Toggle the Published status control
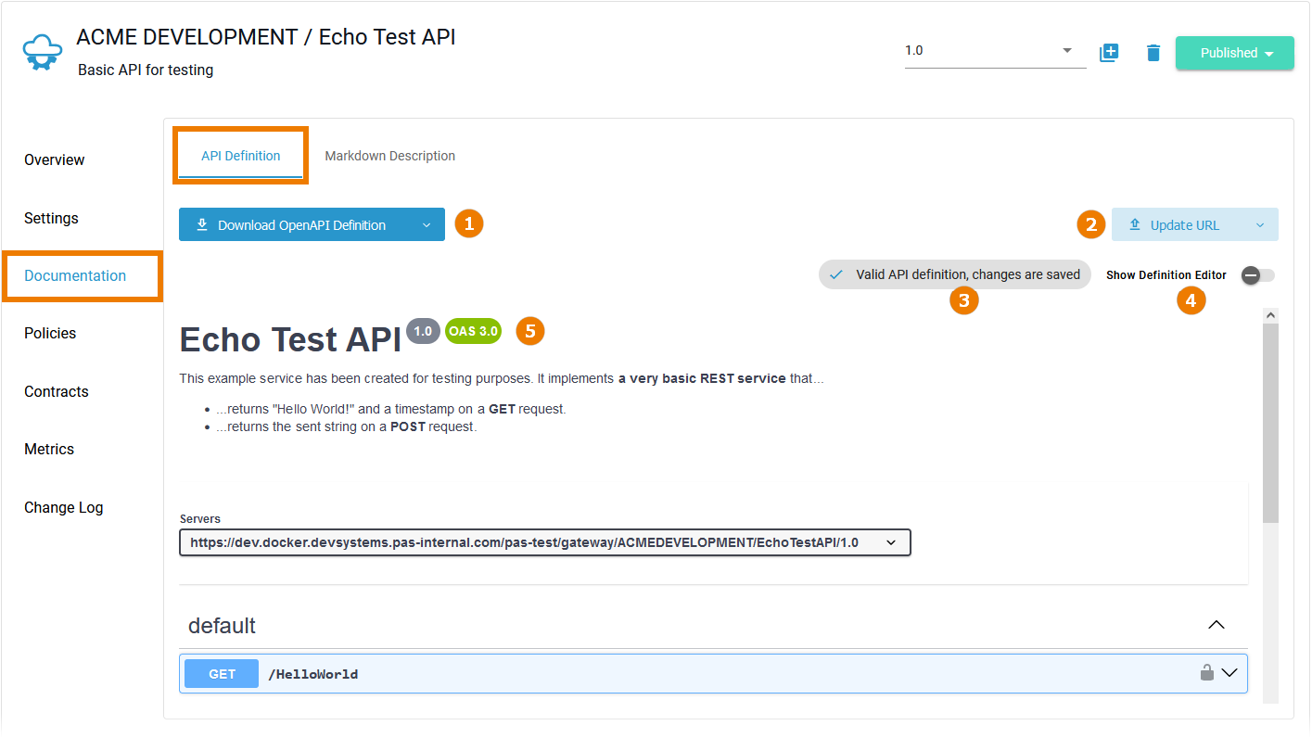 pyautogui.click(x=1234, y=53)
